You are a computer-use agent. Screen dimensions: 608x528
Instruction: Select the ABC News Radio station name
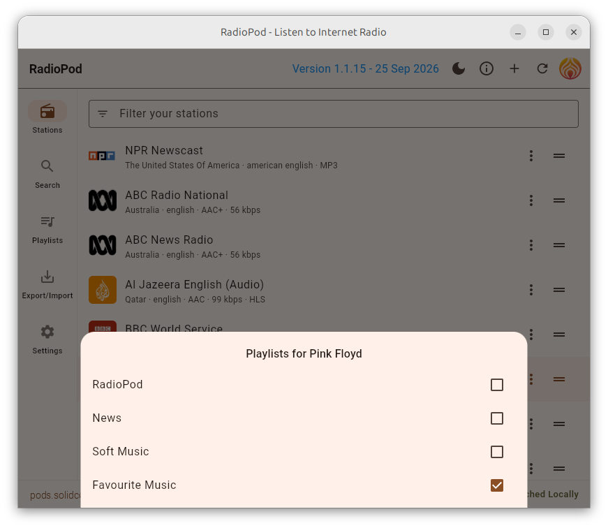click(169, 240)
